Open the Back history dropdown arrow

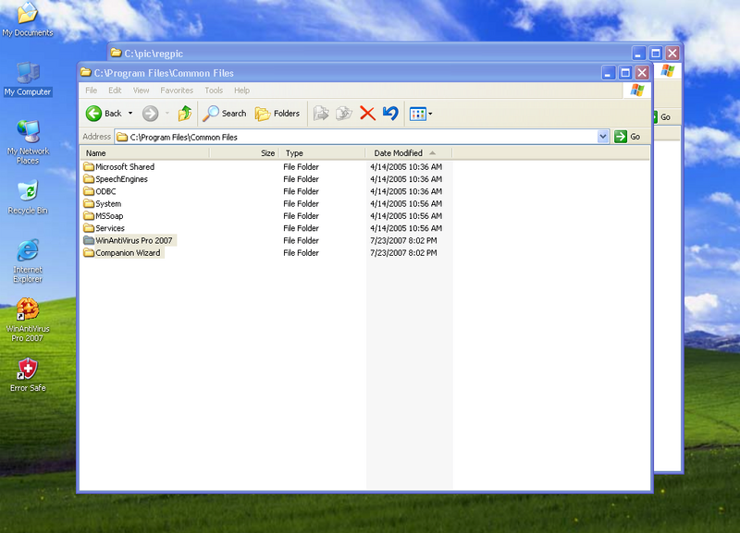pos(130,114)
